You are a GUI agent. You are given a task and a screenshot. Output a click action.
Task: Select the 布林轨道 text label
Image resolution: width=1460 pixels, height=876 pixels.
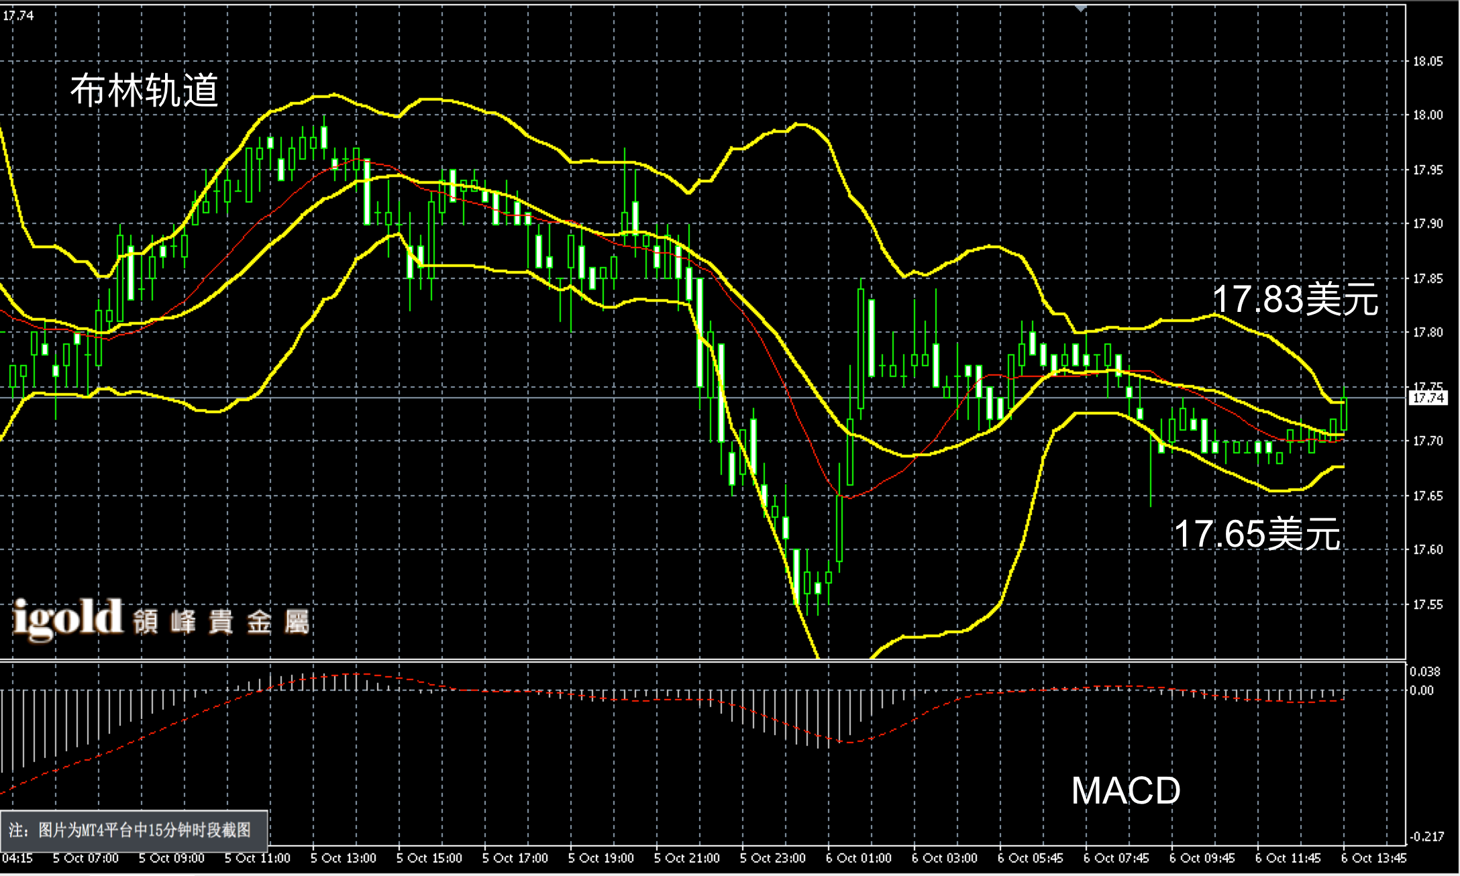click(144, 91)
